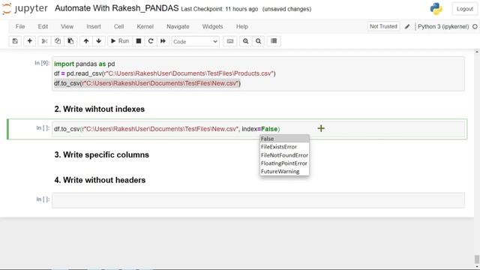Image resolution: width=480 pixels, height=270 pixels.
Task: Click the Python logo icon
Action: pos(436,9)
